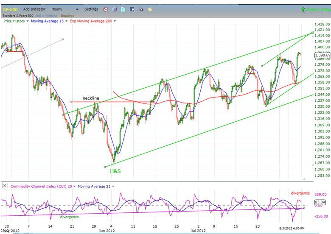Click the 1,390.69 current price box
This screenshot has height=234, width=331.
click(323, 55)
